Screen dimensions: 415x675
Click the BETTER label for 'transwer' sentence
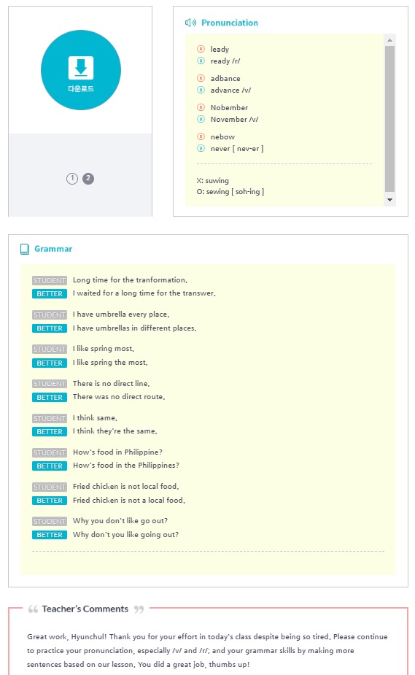pos(50,293)
